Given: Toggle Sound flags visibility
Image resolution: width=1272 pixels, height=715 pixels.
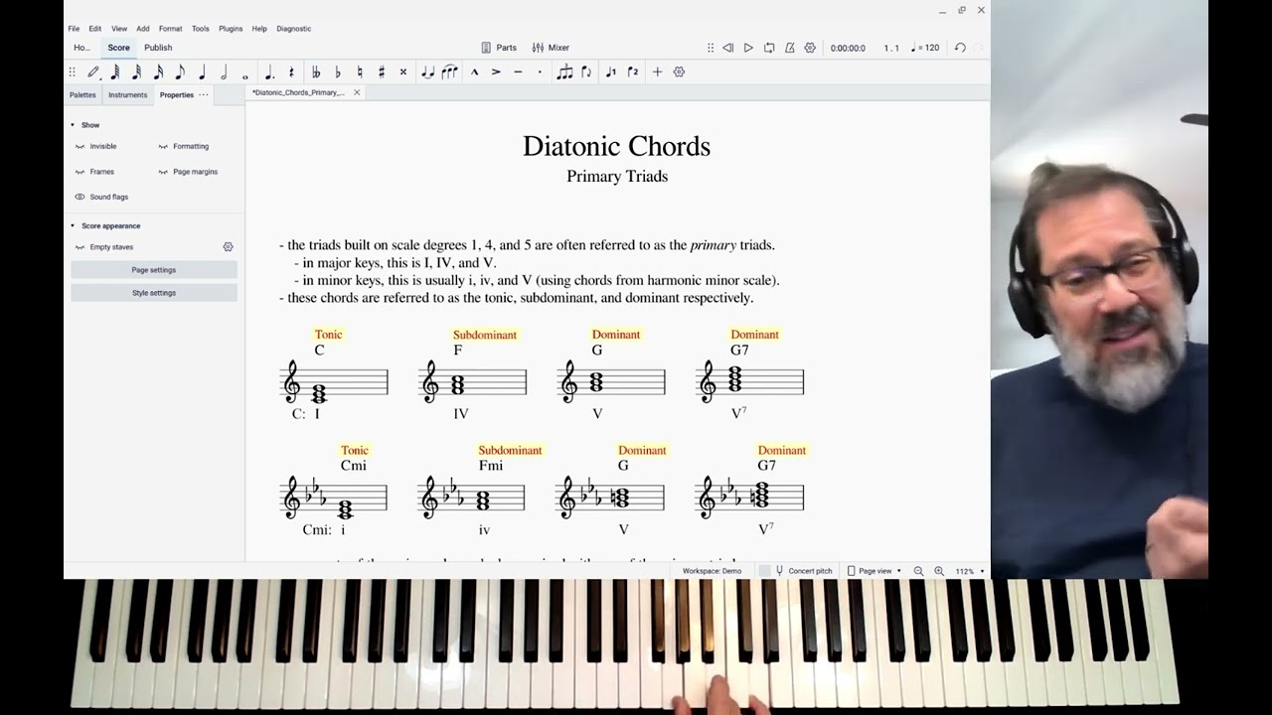Looking at the screenshot, I should tap(101, 197).
